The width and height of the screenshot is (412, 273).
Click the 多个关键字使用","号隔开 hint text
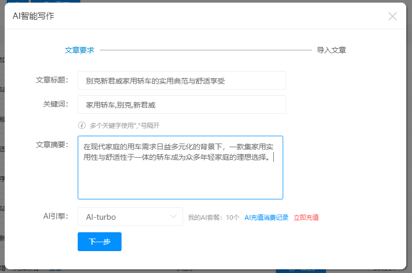point(125,126)
